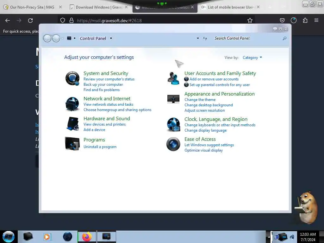Click Change display language link
The height and width of the screenshot is (243, 324).
[x=206, y=130]
